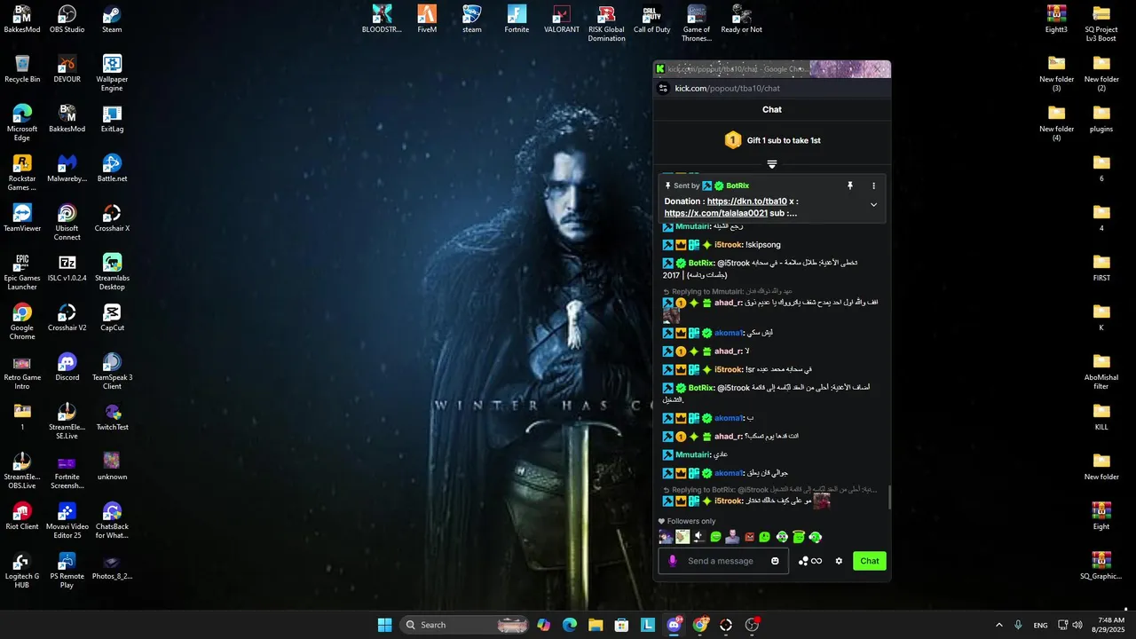Open the Fortnite desktop shortcut
Screen dimensions: 1136x639
point(517,20)
